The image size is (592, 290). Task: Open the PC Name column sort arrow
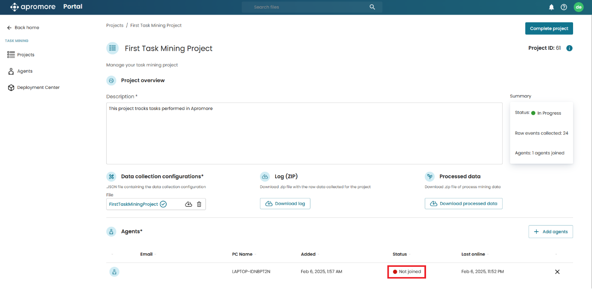pos(255,254)
